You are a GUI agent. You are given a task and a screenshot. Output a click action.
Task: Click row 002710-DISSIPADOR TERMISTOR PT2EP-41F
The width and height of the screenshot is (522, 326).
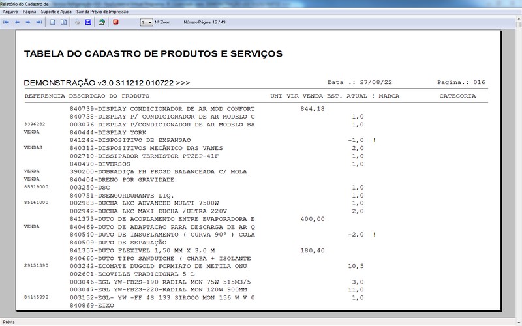(144, 156)
